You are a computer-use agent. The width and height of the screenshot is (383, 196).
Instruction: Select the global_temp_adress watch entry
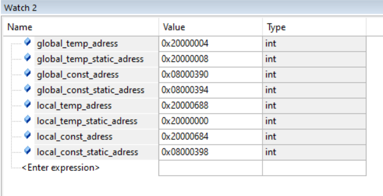click(x=77, y=44)
